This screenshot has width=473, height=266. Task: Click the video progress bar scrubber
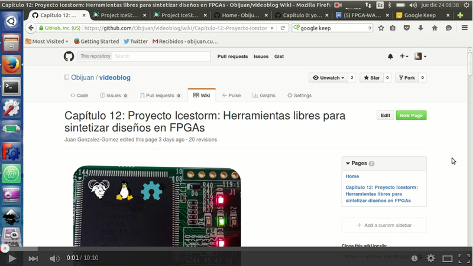click(x=5, y=249)
